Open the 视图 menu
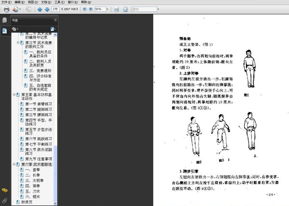Viewport: 289px width, 206px height. pyautogui.click(x=33, y=2)
